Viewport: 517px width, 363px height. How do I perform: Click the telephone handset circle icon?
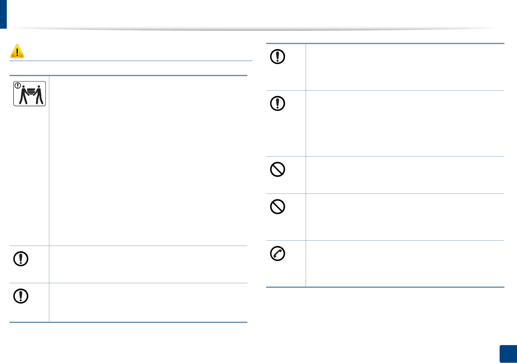point(278,254)
